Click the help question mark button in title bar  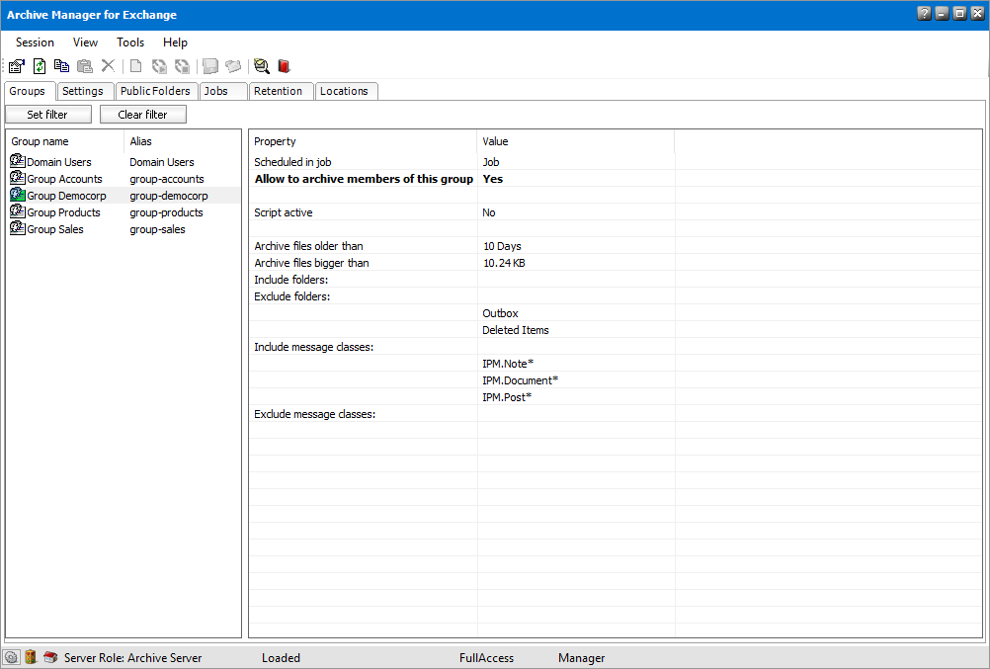tap(923, 14)
